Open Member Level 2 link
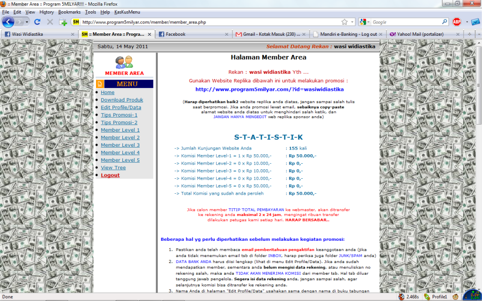Image resolution: width=482 pixels, height=301 pixels. pyautogui.click(x=120, y=138)
